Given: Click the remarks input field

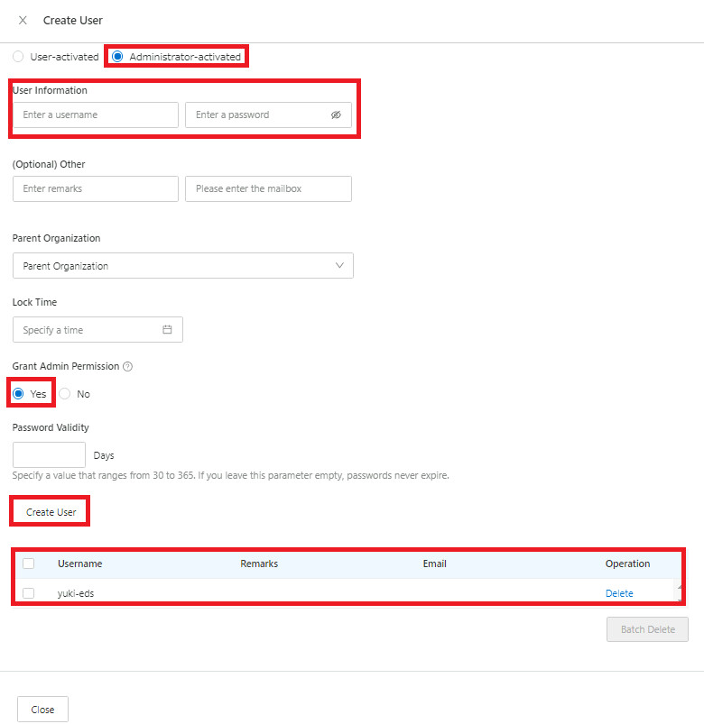Looking at the screenshot, I should tap(95, 189).
